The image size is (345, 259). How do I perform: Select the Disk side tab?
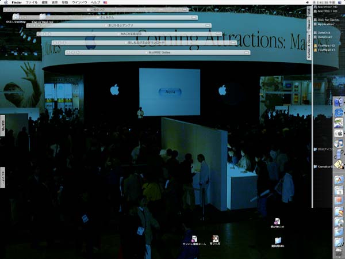(309, 10)
